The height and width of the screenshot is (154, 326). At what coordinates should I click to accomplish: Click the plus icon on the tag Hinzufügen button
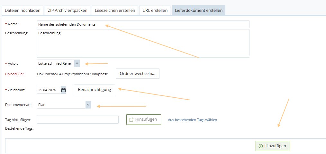[131, 120]
